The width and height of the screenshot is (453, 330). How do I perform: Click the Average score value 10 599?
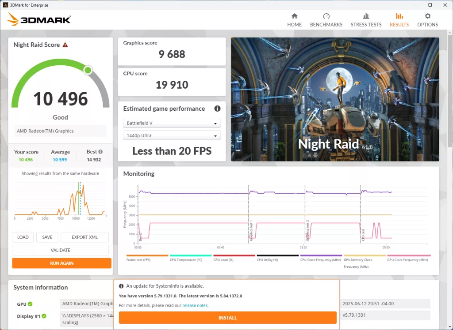tap(60, 160)
